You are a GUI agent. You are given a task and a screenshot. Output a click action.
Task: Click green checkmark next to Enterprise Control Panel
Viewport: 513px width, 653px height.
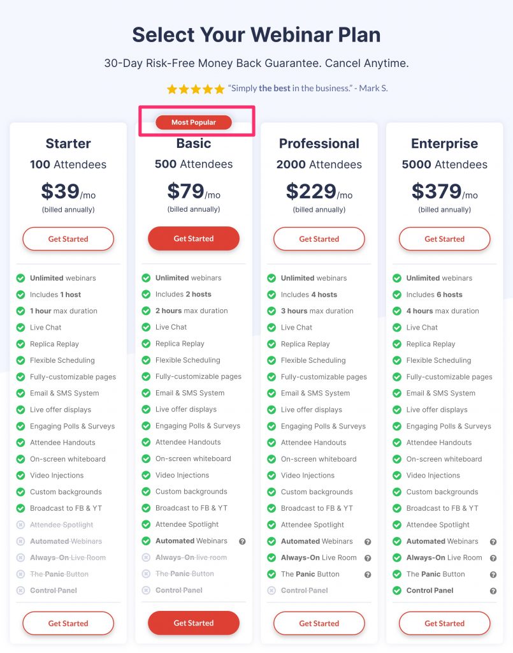pyautogui.click(x=397, y=591)
